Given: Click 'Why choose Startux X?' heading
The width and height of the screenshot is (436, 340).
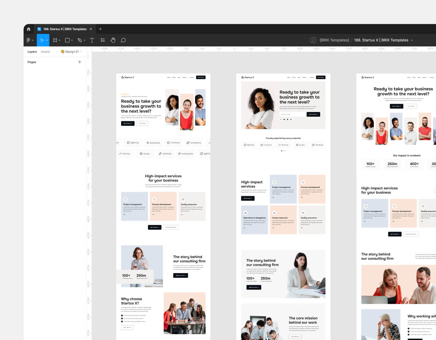Looking at the screenshot, I should tap(131, 301).
